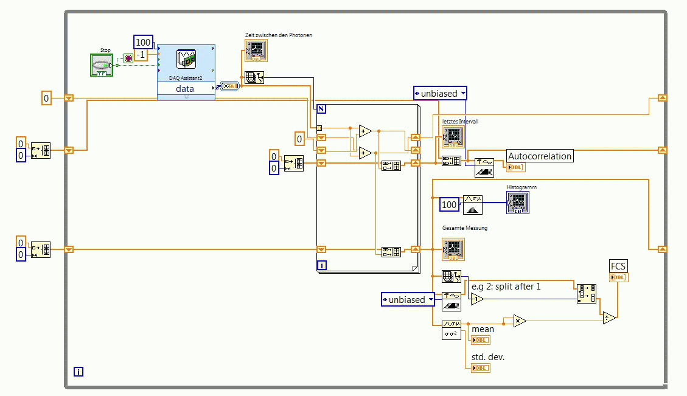
Task: Click lower Initialize Array node outside While Loop
Action: click(x=41, y=249)
